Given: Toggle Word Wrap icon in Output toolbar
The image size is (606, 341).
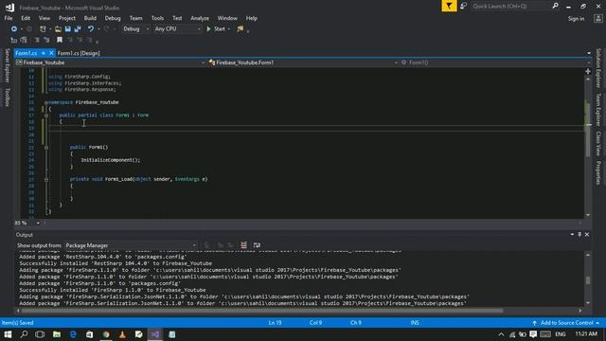Looking at the screenshot, I should pyautogui.click(x=257, y=245).
